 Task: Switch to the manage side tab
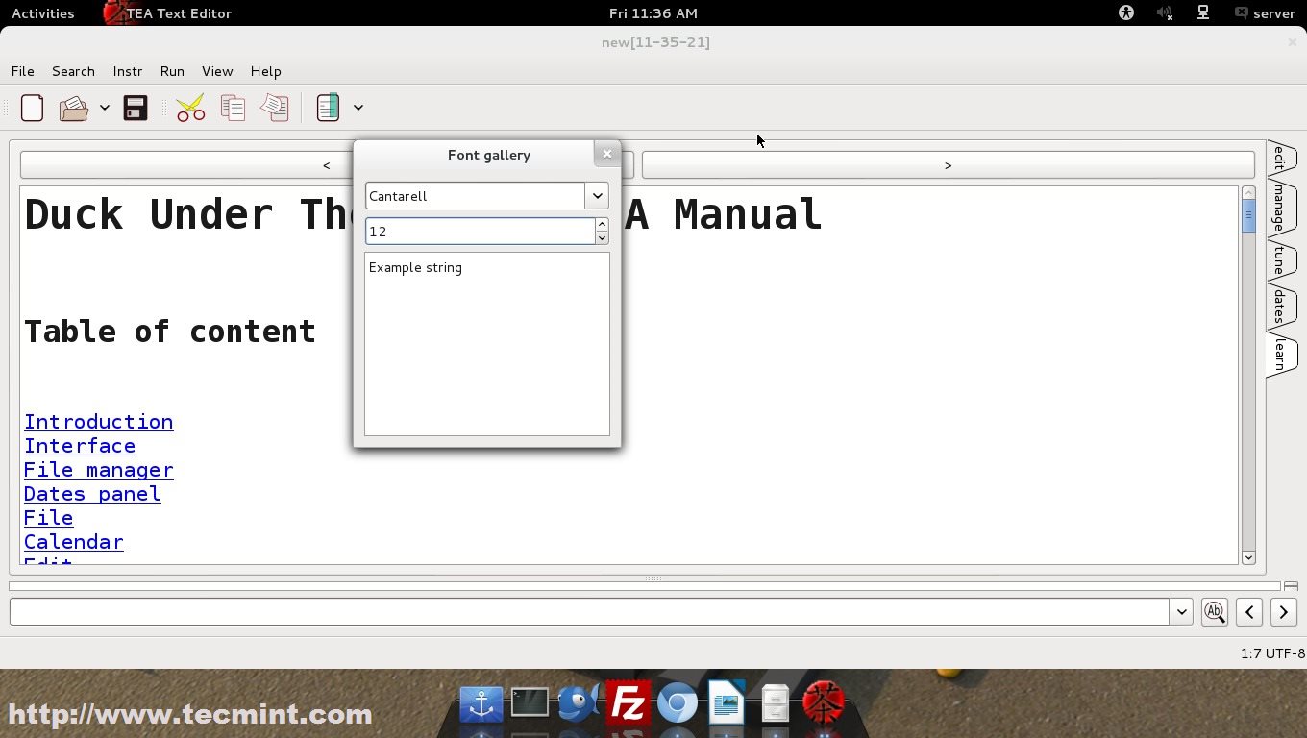point(1281,207)
